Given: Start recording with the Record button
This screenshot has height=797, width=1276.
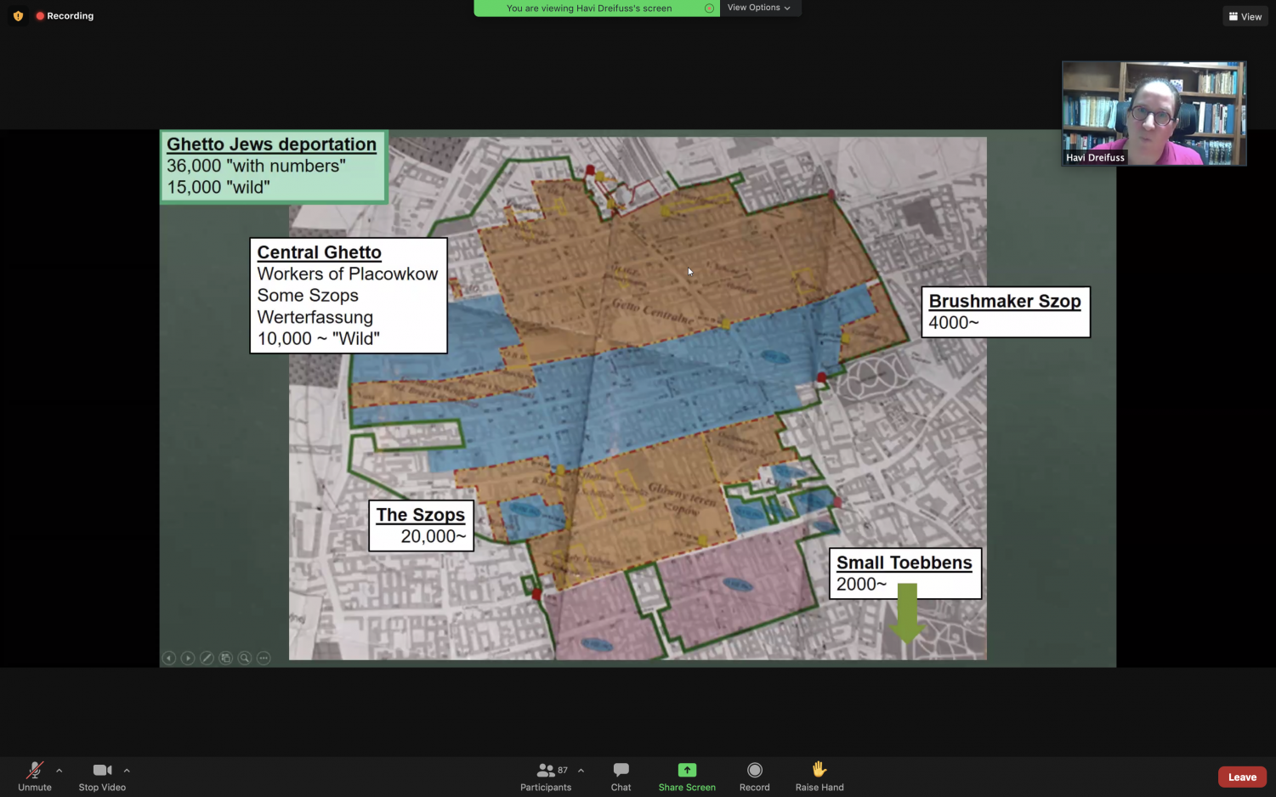Looking at the screenshot, I should tap(754, 776).
